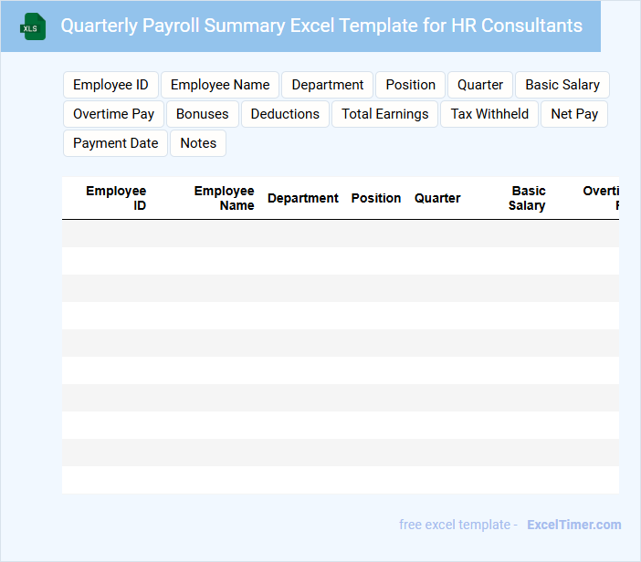Click the Department tag button
Screen dimensions: 641x562
327,85
